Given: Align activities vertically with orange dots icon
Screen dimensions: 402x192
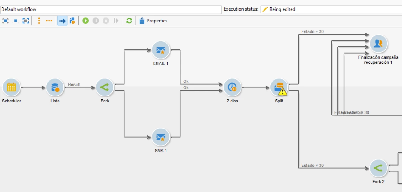Looking at the screenshot, I should (39, 21).
